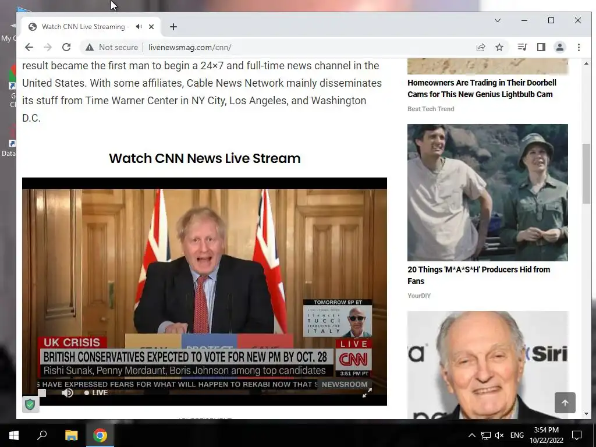The width and height of the screenshot is (596, 447).
Task: Click the YourDIY source label
Action: pos(419,296)
